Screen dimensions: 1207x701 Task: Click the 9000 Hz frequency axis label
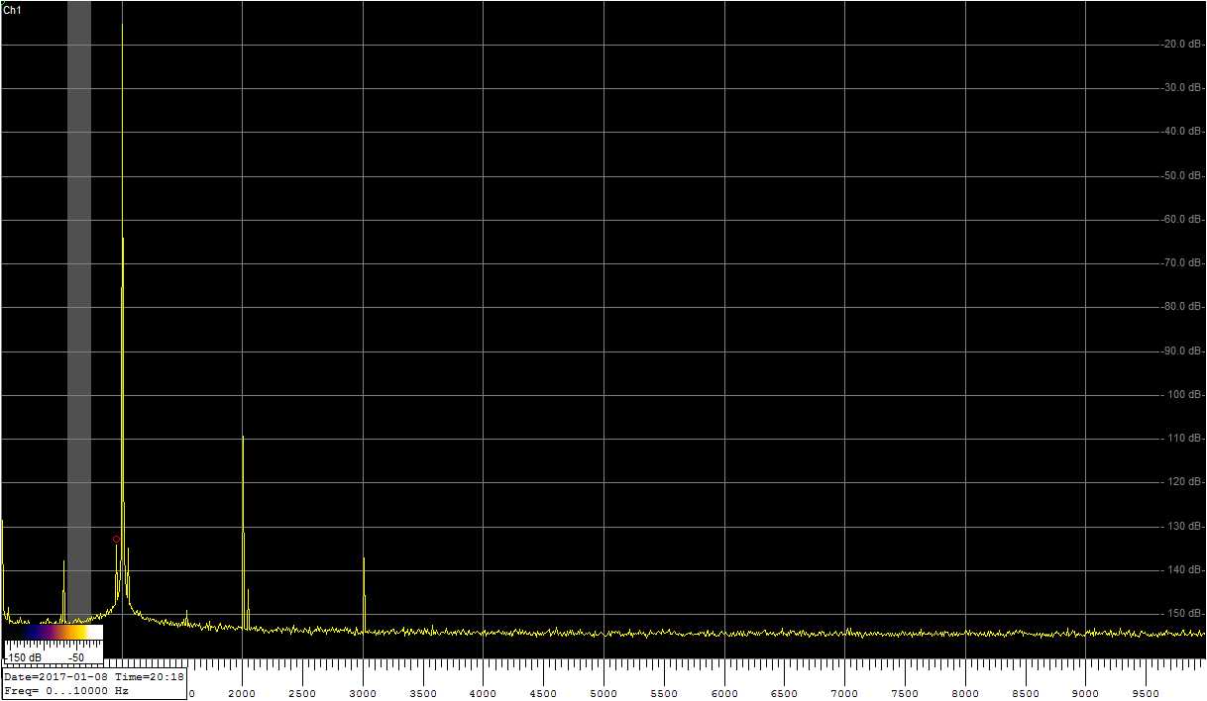tap(1086, 694)
